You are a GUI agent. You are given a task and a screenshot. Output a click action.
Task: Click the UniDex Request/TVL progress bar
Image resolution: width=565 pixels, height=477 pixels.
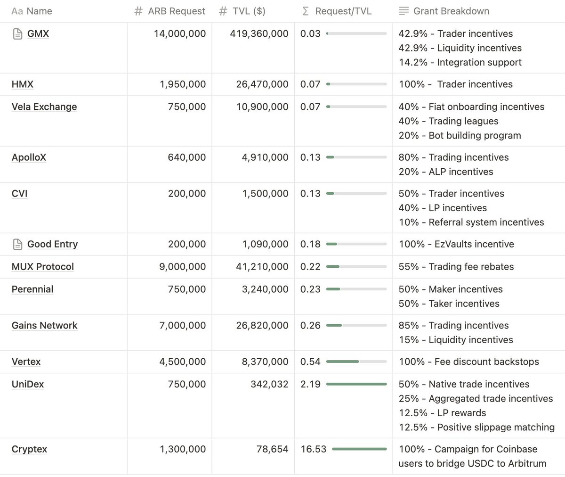(356, 385)
